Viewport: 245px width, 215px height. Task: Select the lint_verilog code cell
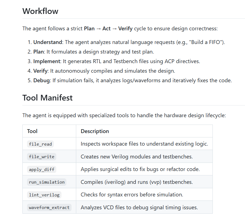pyautogui.click(x=44, y=195)
